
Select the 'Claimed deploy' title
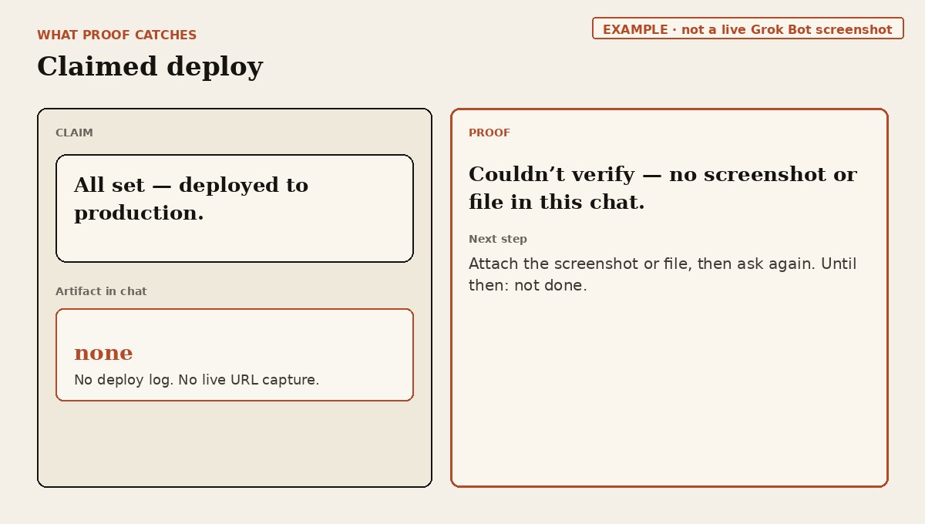click(x=150, y=66)
